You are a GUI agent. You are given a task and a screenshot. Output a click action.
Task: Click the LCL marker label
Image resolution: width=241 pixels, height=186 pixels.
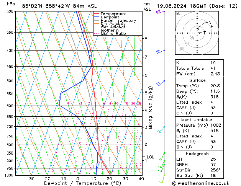150,157
